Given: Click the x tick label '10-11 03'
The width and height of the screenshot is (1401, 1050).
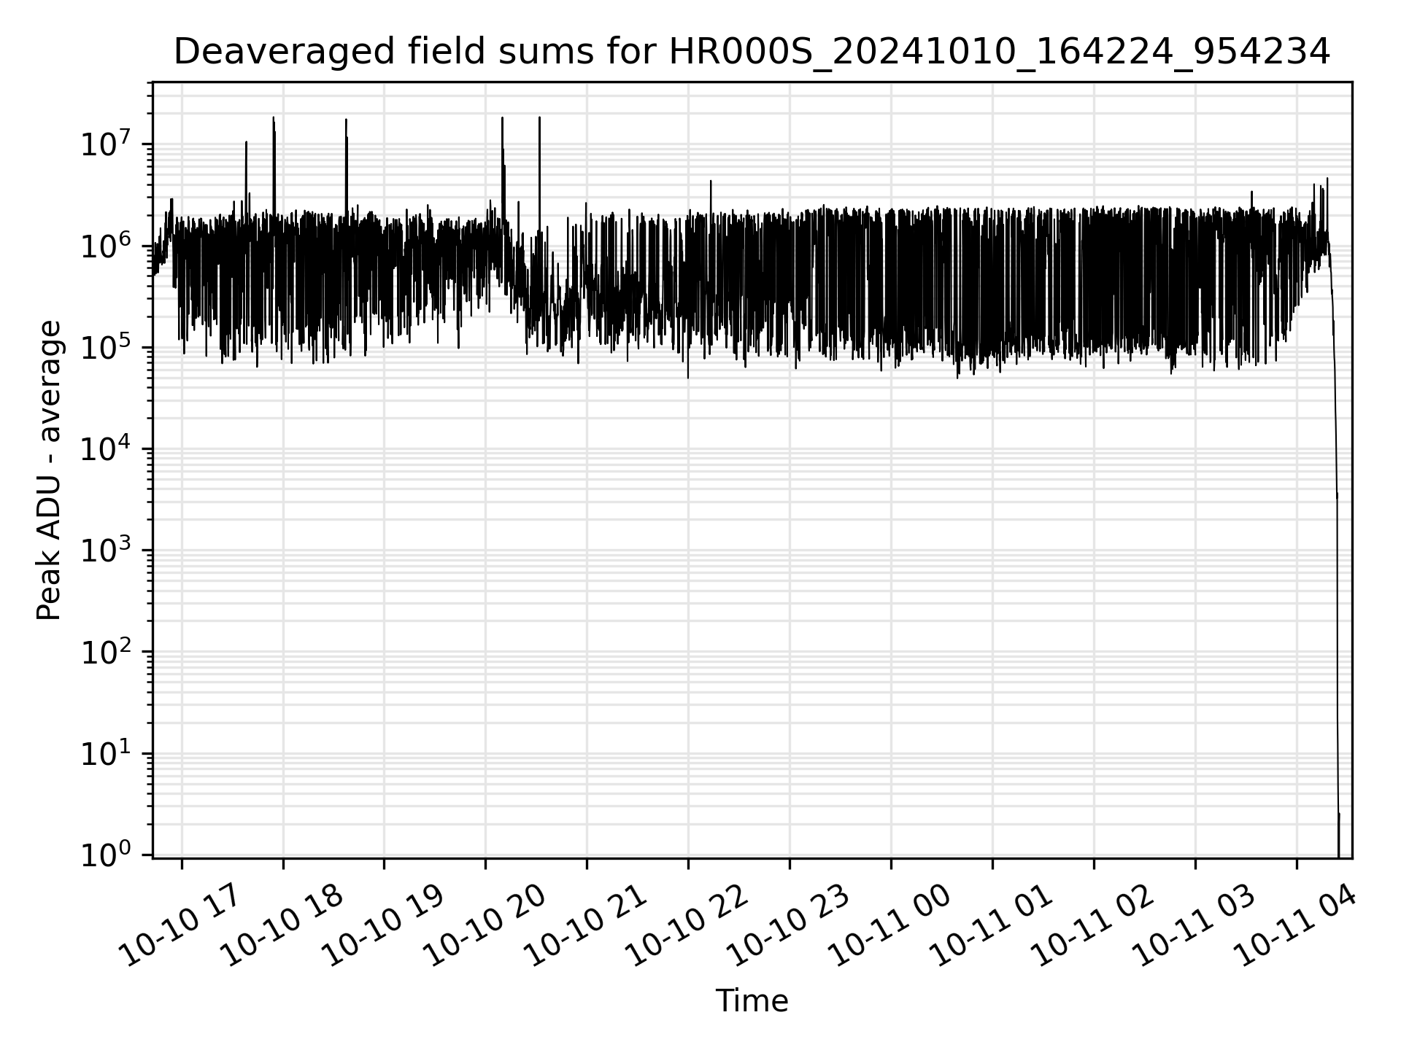Looking at the screenshot, I should coord(1193,925).
